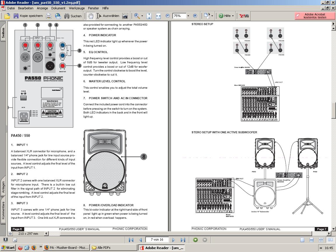The image size is (336, 252).
Task: Switch to Alle PDFs folder window
Action: pos(114,248)
